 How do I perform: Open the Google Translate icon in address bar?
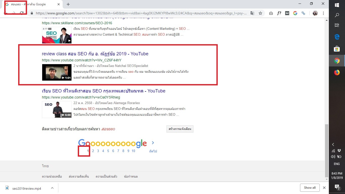[252, 13]
